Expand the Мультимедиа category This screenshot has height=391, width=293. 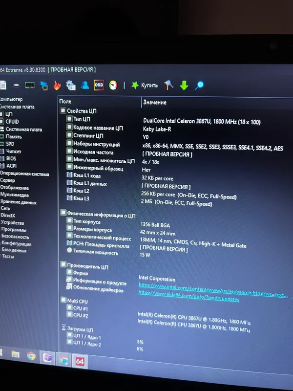click(x=15, y=195)
